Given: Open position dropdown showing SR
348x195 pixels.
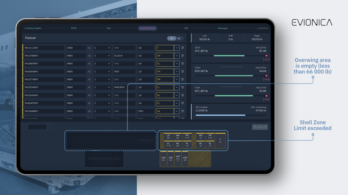Looking at the screenshot, I should (x=177, y=56).
